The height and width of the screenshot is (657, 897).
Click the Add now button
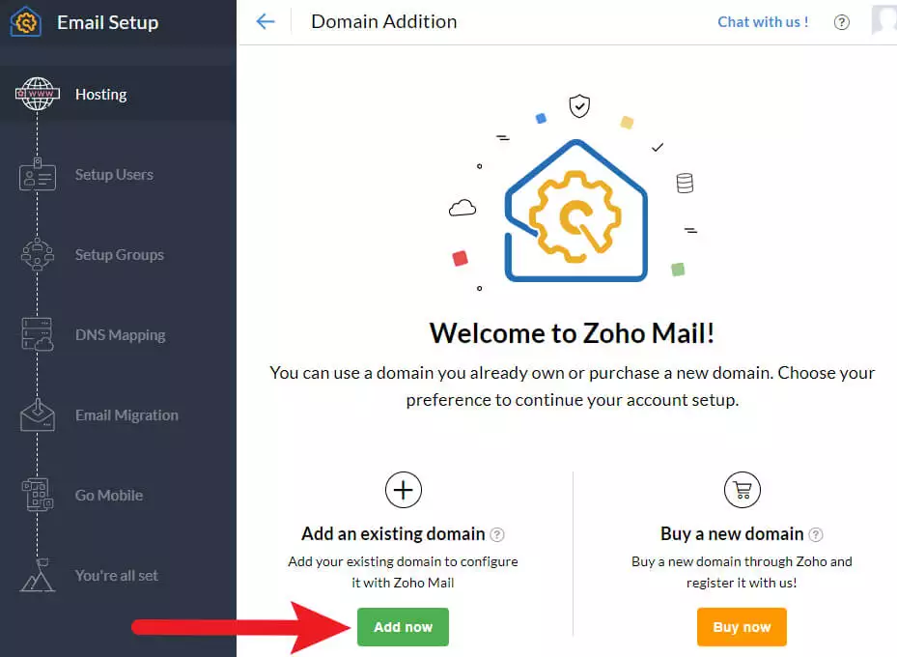point(403,626)
